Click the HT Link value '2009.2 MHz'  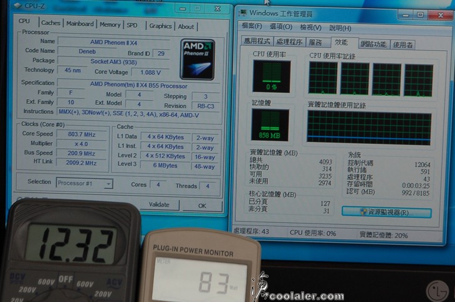click(82, 163)
